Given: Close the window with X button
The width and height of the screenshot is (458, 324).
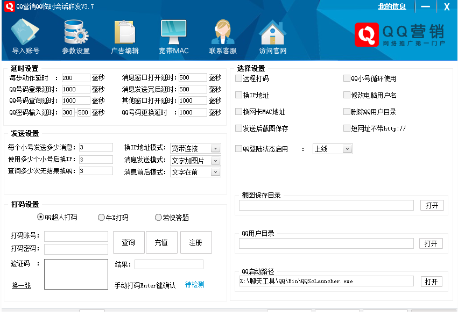Looking at the screenshot, I should [447, 6].
